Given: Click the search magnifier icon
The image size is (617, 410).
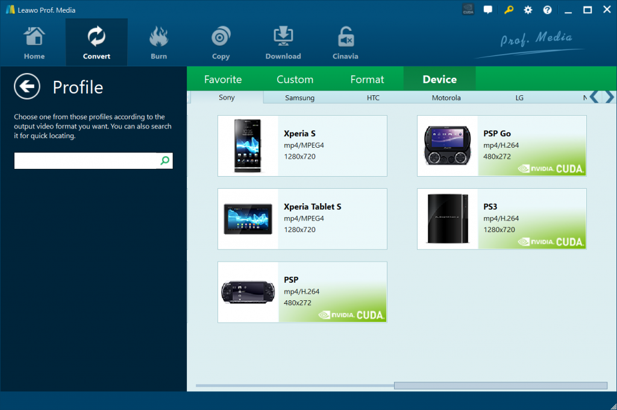Looking at the screenshot, I should pos(165,160).
